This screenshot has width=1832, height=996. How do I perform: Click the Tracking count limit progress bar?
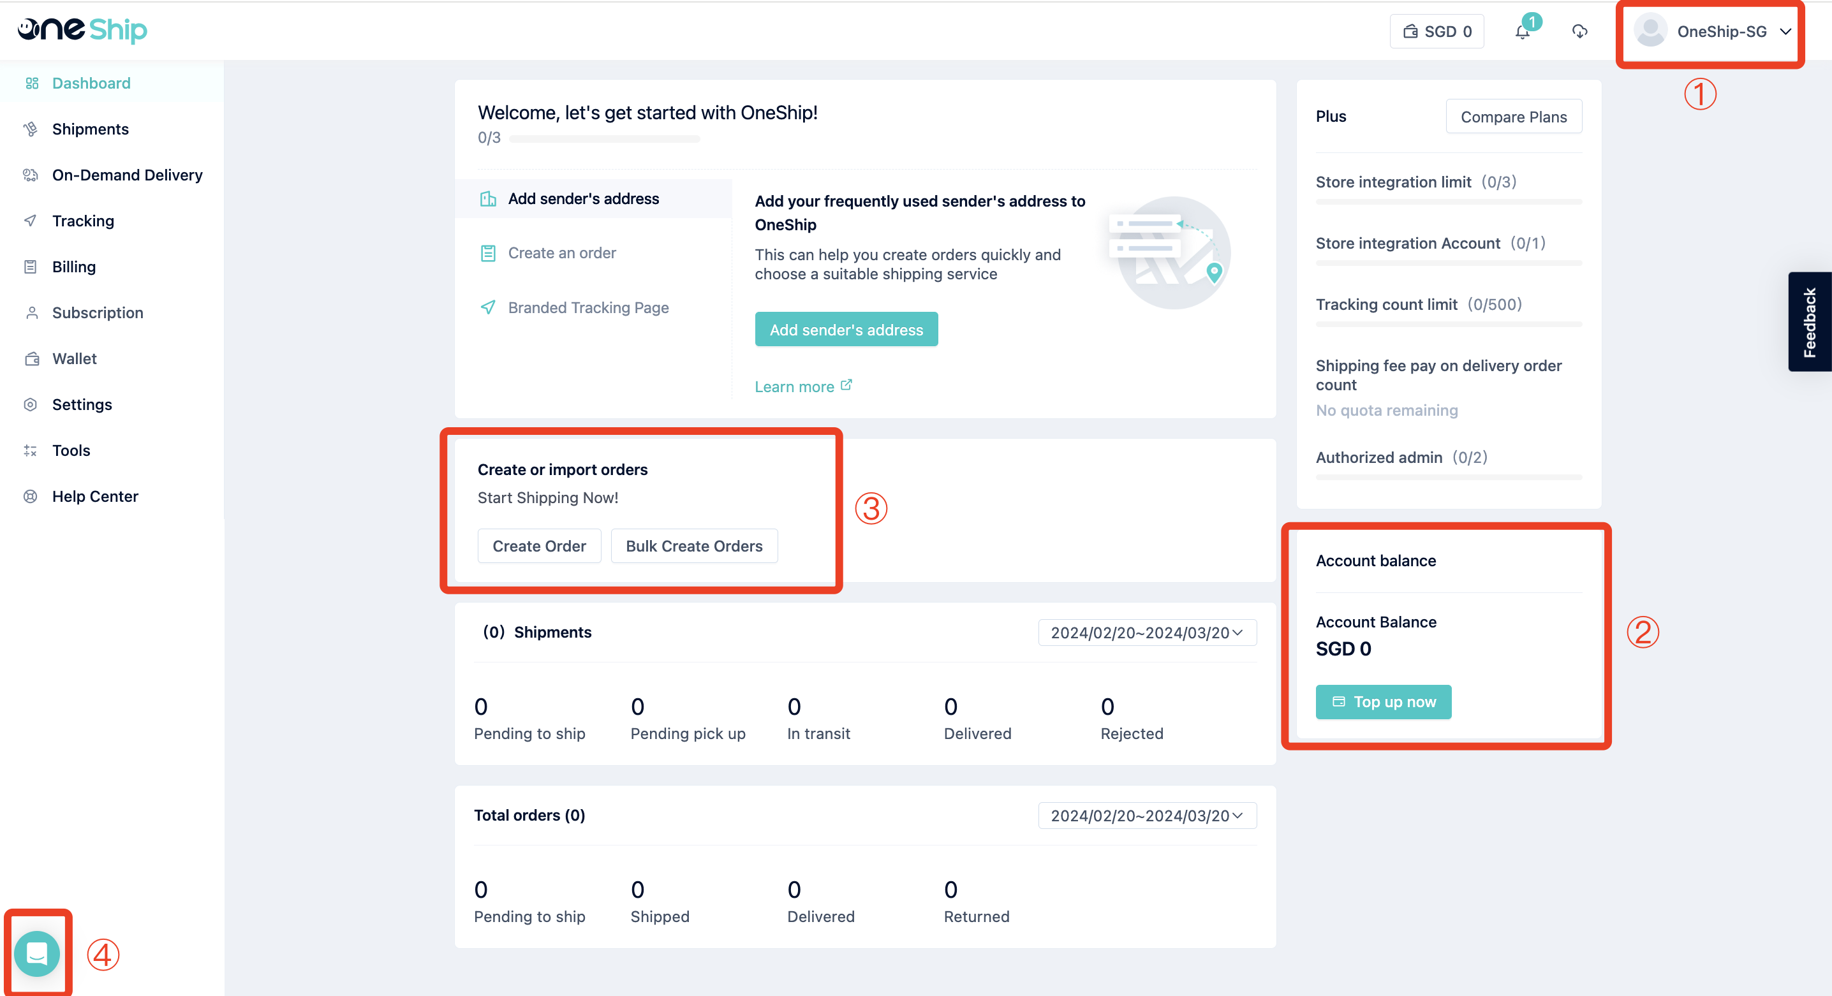click(x=1449, y=325)
